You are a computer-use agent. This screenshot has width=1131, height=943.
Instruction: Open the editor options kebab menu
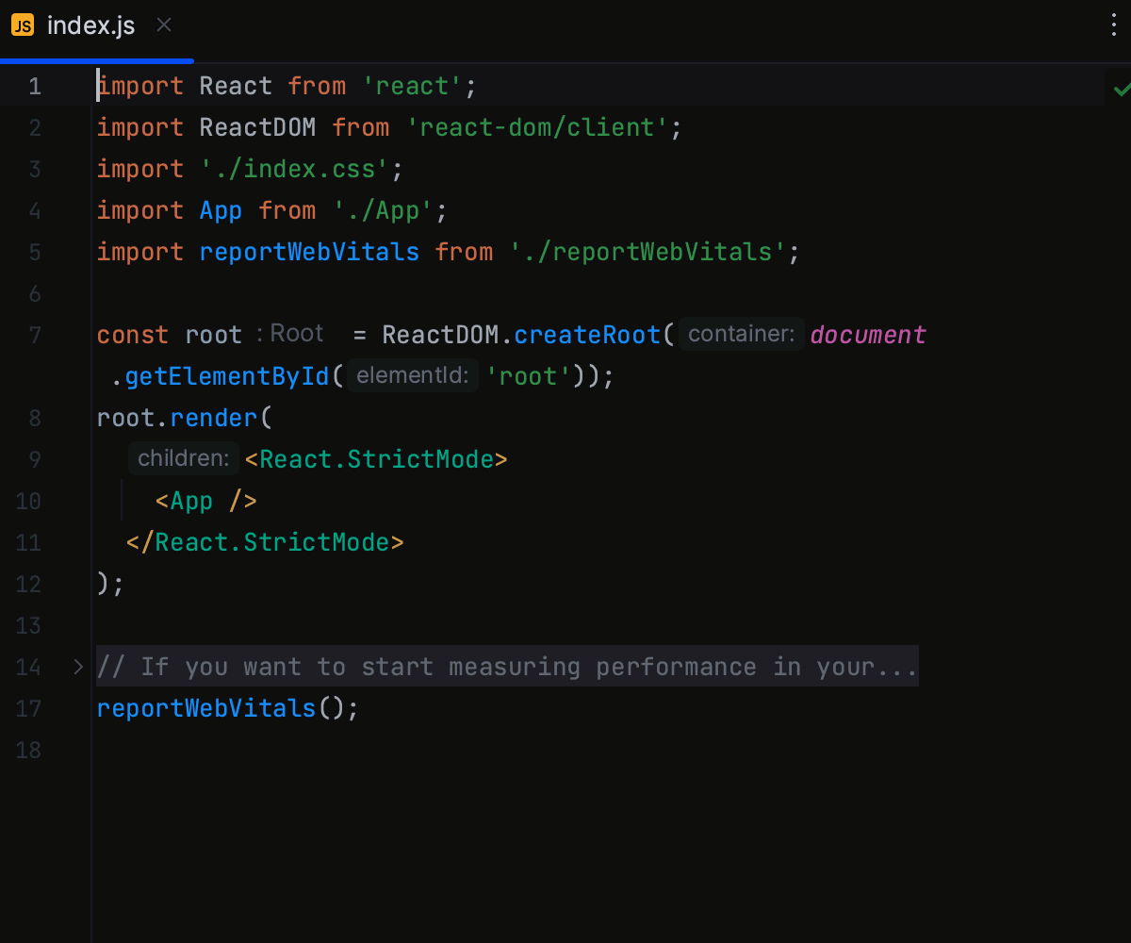(x=1113, y=25)
